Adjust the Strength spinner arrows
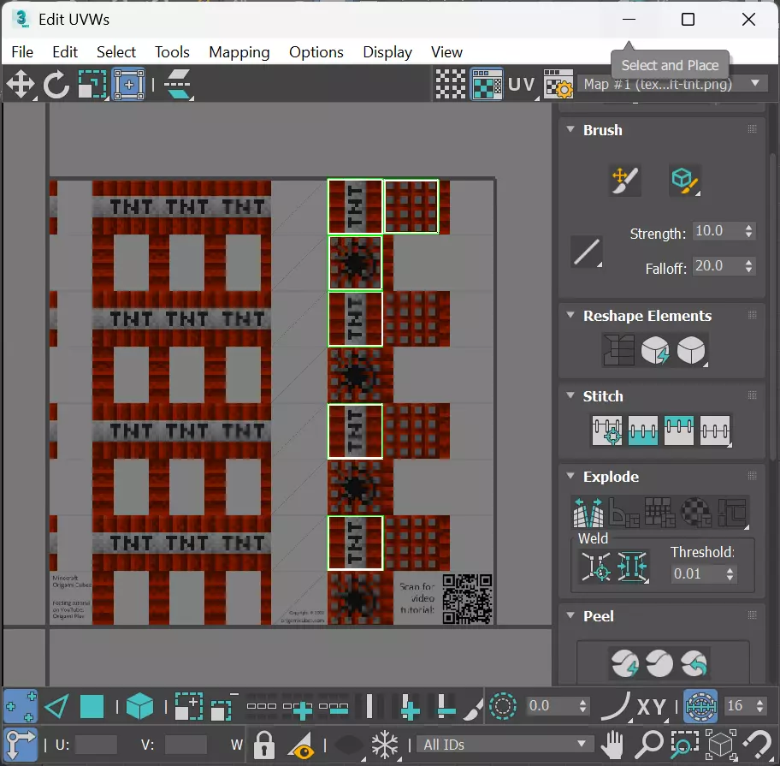Screen dimensions: 780x766 748,231
